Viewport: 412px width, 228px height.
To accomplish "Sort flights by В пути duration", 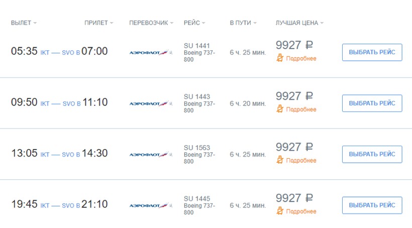I will pyautogui.click(x=243, y=23).
